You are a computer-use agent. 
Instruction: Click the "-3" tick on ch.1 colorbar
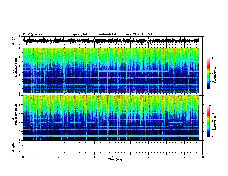212,58
